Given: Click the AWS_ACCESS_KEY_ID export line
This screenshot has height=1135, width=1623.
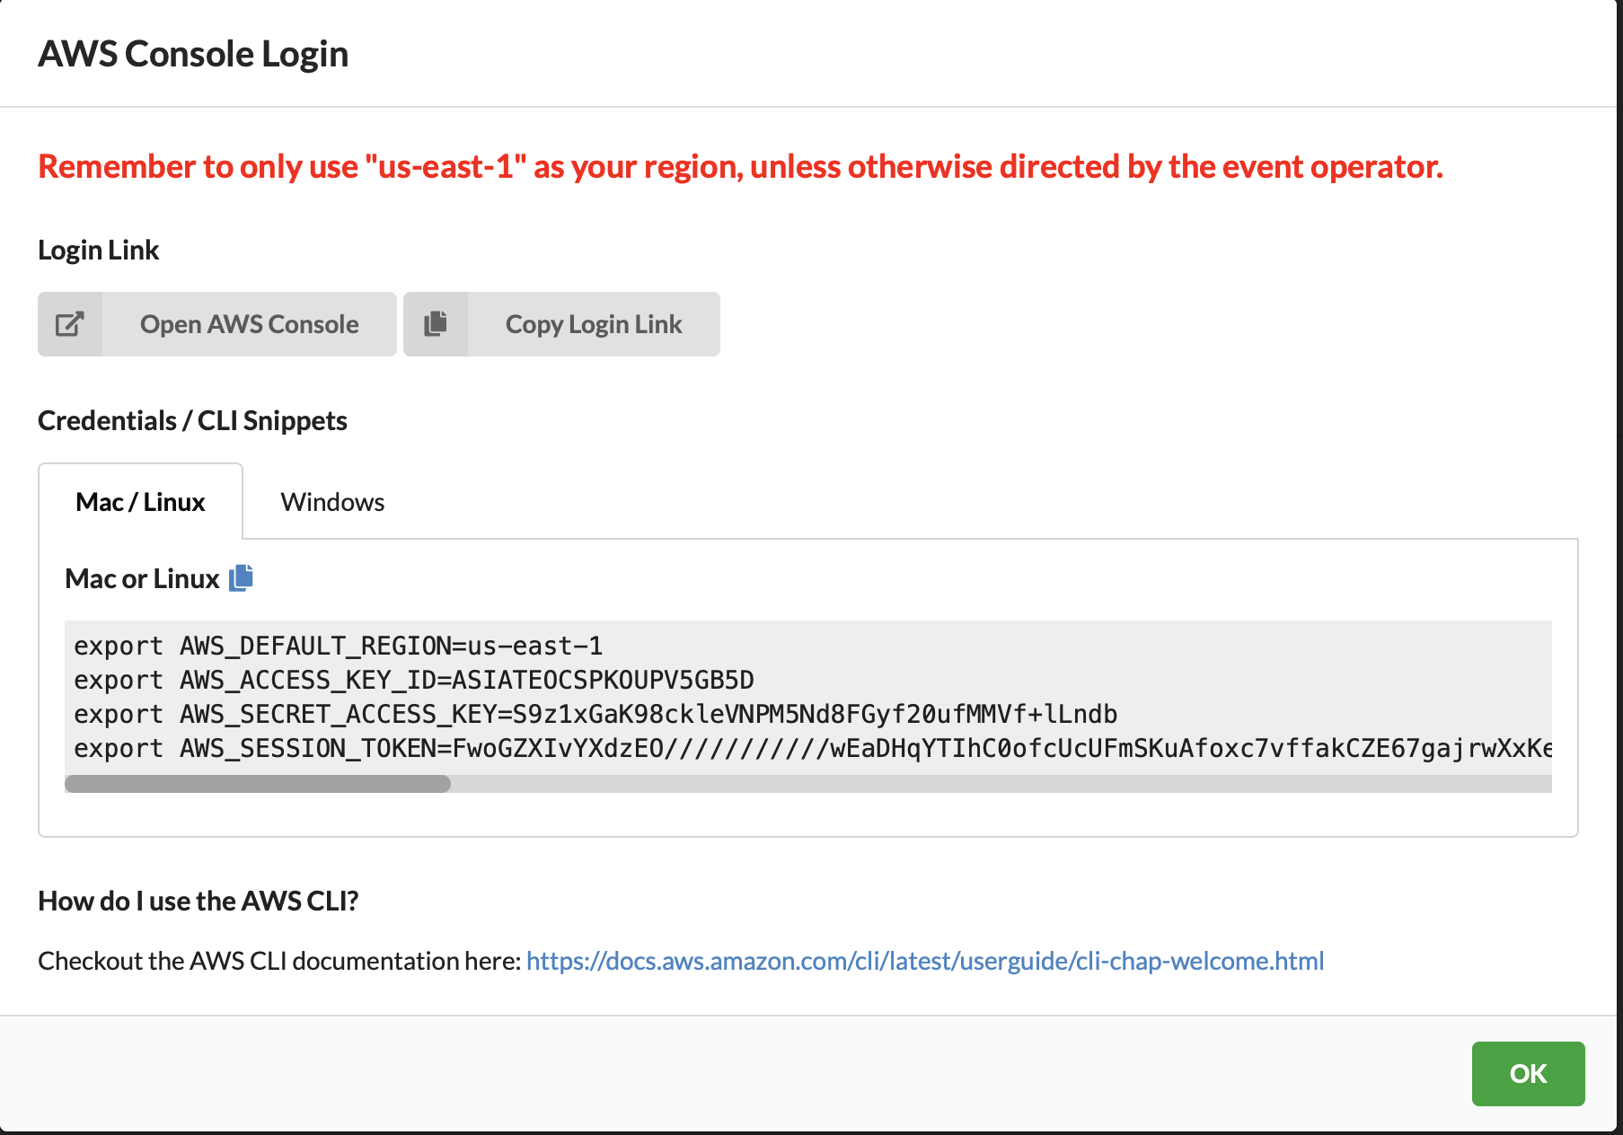Looking at the screenshot, I should tap(414, 680).
